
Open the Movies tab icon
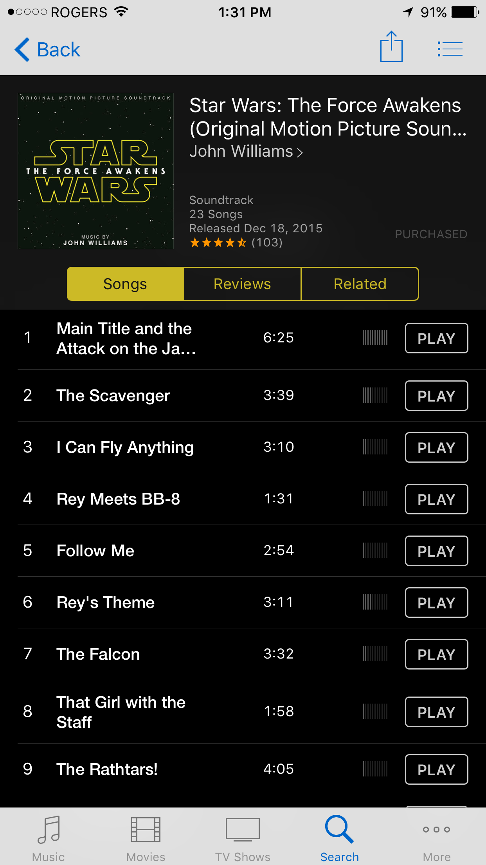click(x=146, y=829)
